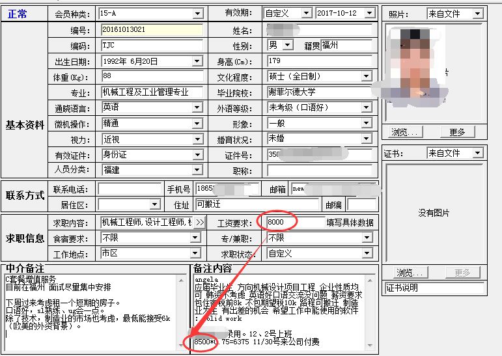Open the 婚育状况 dropdown showing 未婚
Image resolution: width=502 pixels, height=356 pixels.
point(367,139)
